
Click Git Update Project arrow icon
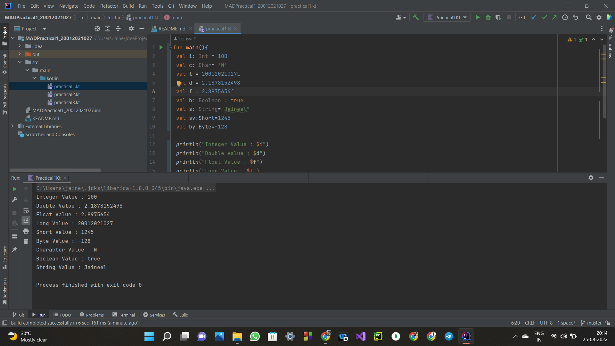coord(534,17)
